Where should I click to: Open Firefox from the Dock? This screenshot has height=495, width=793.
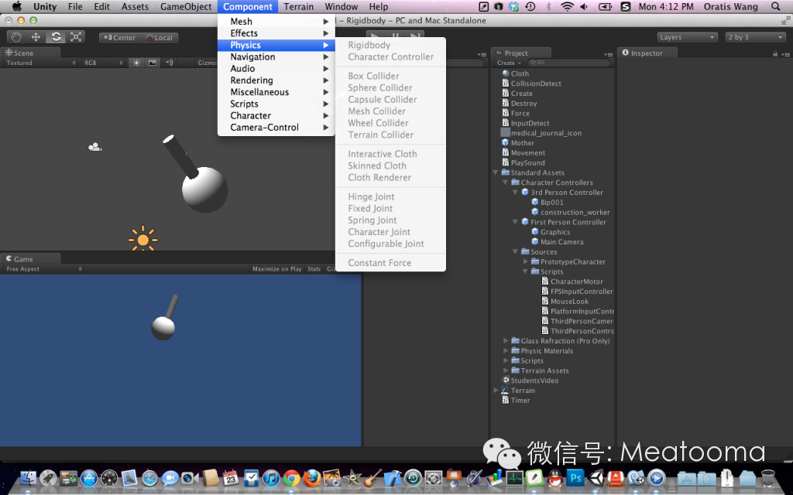coord(311,477)
